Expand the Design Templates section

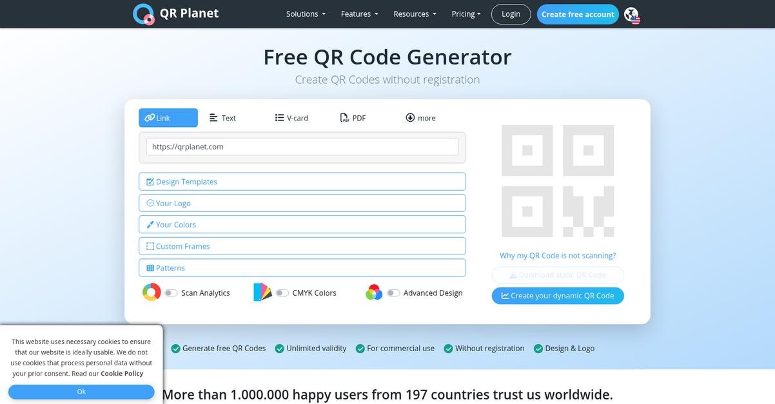coord(302,182)
